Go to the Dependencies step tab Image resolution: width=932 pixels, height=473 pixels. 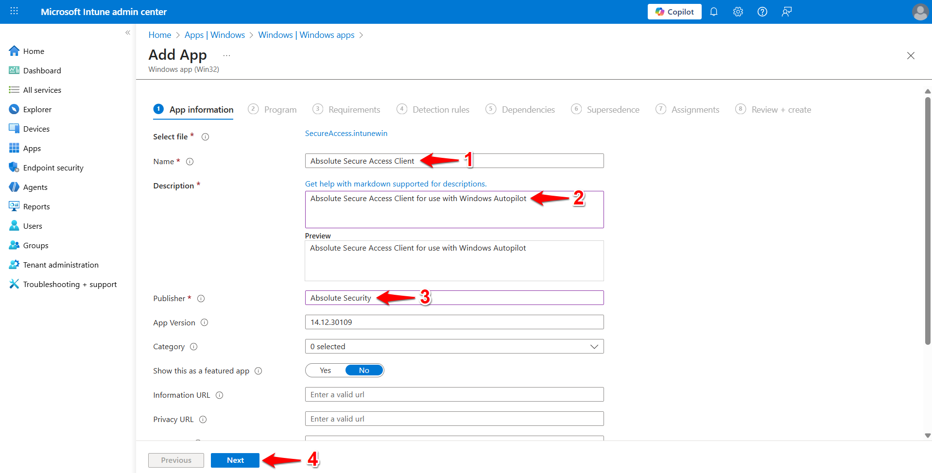coord(520,109)
